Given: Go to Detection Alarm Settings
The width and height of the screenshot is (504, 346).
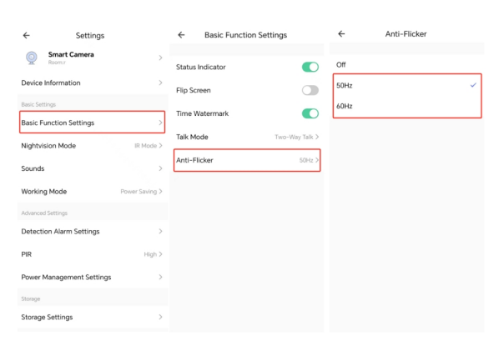Looking at the screenshot, I should pos(91,230).
